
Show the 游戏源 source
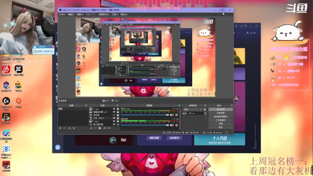114,115
